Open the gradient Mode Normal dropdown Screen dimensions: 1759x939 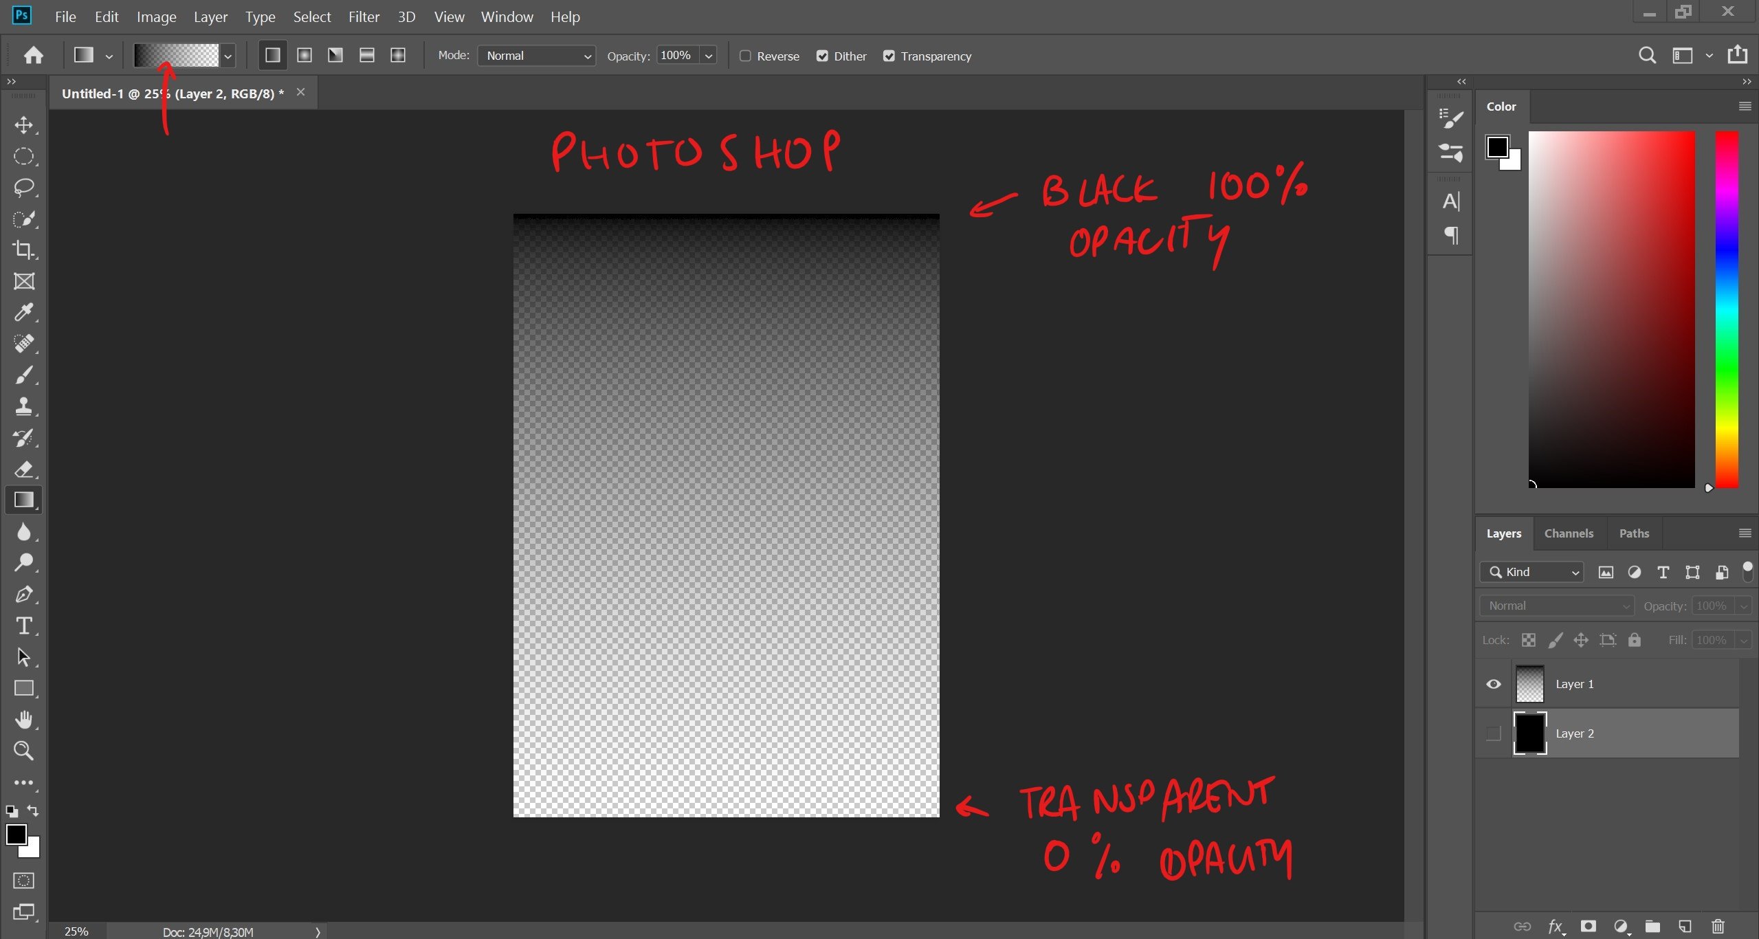[536, 56]
